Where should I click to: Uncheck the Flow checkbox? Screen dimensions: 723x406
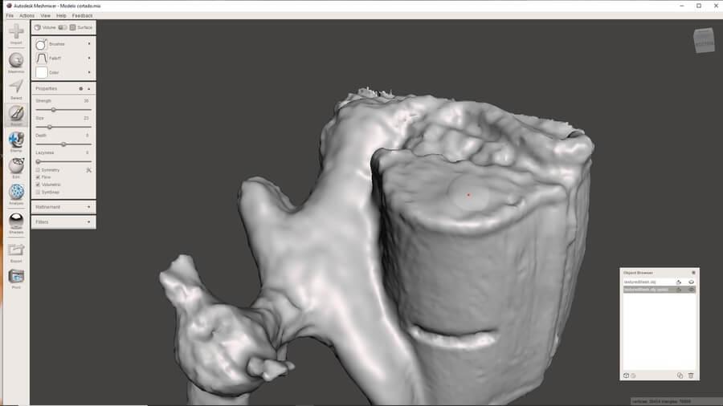click(x=38, y=177)
